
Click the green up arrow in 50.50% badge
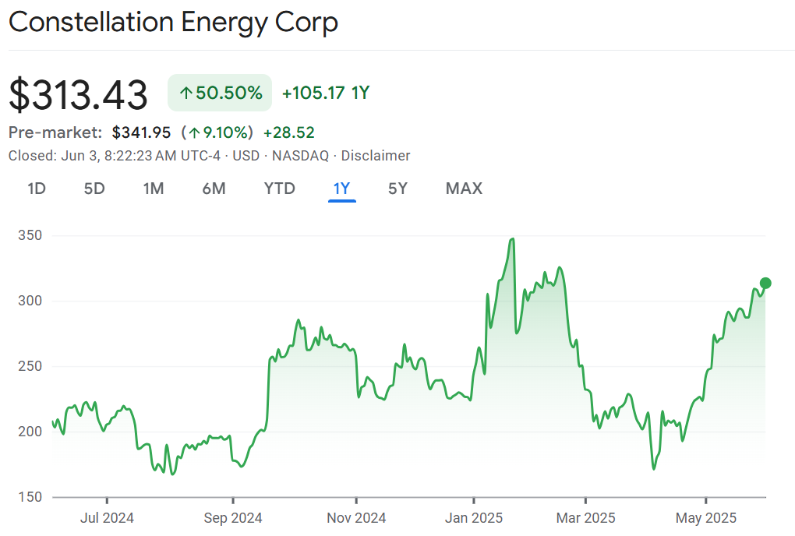pos(185,93)
